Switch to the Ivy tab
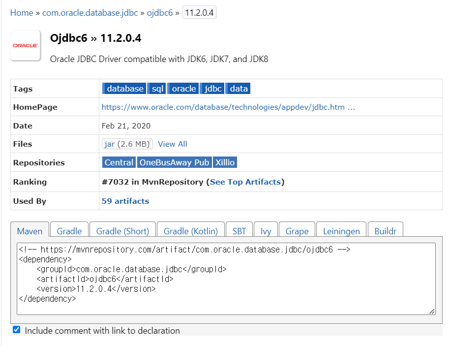The height and width of the screenshot is (346, 449). [266, 229]
